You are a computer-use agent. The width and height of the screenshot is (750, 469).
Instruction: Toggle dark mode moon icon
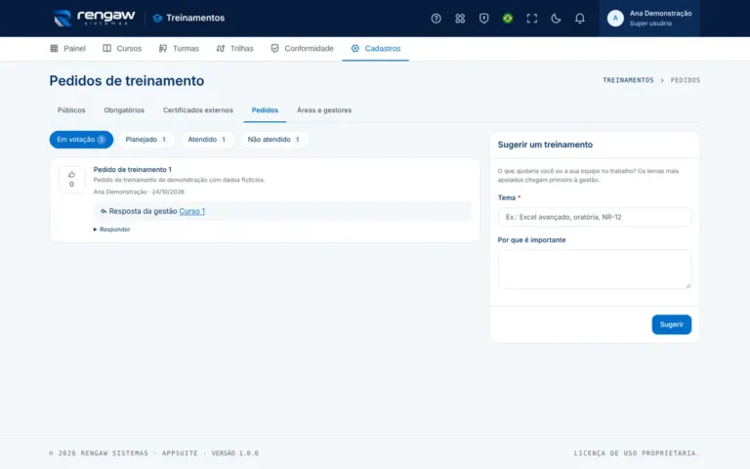pyautogui.click(x=556, y=19)
